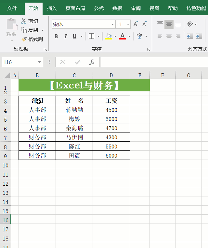Open the font name 宋体 dropdown
Screen dimensions: 208x248
pyautogui.click(x=113, y=24)
